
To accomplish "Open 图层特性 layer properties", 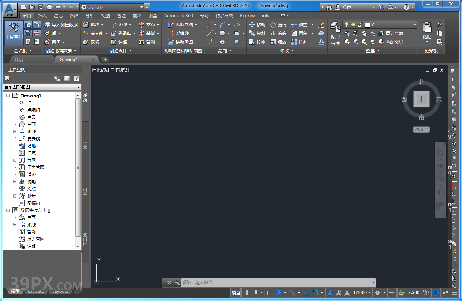I will coord(335,33).
